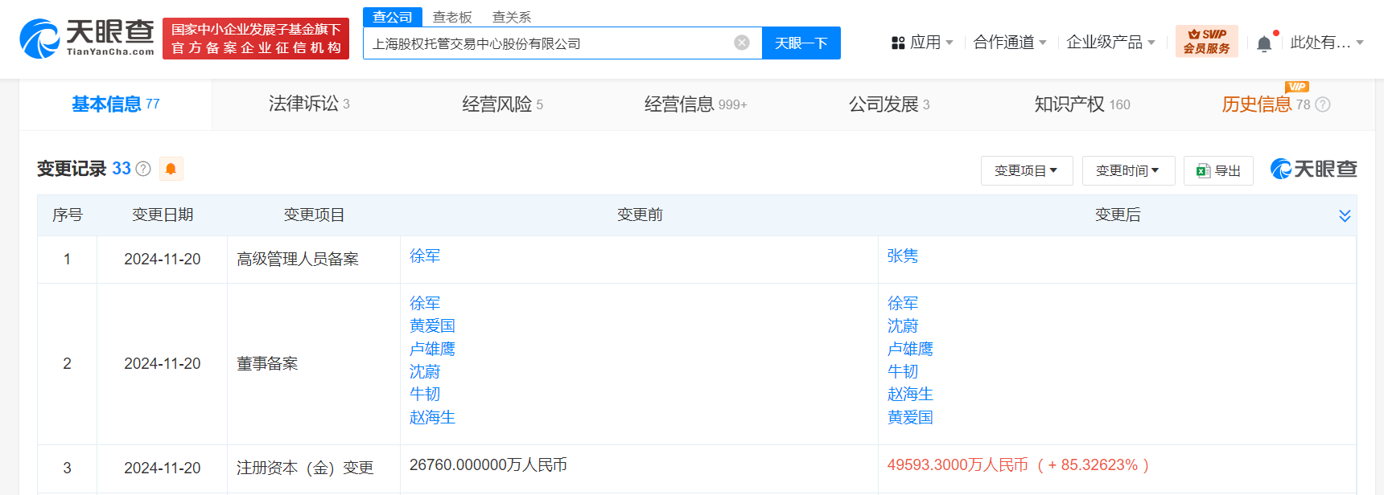Open 黄爱国 link in row 2 变更后
This screenshot has height=495, width=1384.
(910, 417)
